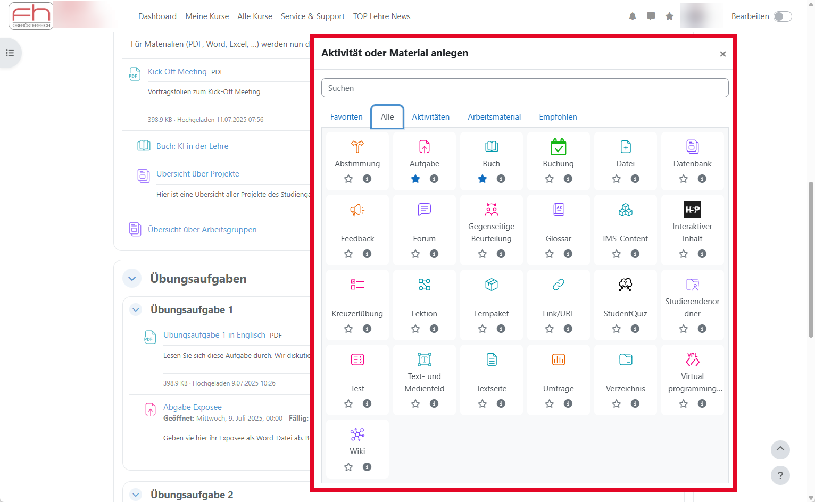Image resolution: width=815 pixels, height=502 pixels.
Task: Open Abgabe Exposee assignment
Action: click(x=193, y=407)
